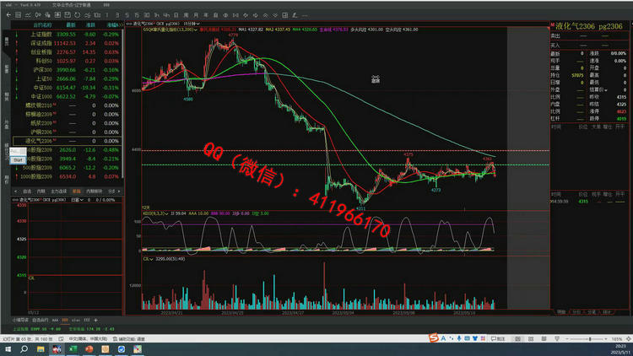
Task: Switch chart to daily (日) period
Action: 176,15
